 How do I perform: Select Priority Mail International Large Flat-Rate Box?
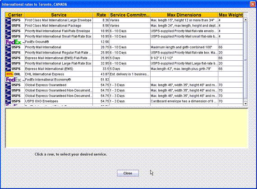58,63
